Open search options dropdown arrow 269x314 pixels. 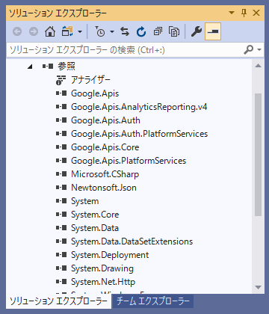[259, 50]
